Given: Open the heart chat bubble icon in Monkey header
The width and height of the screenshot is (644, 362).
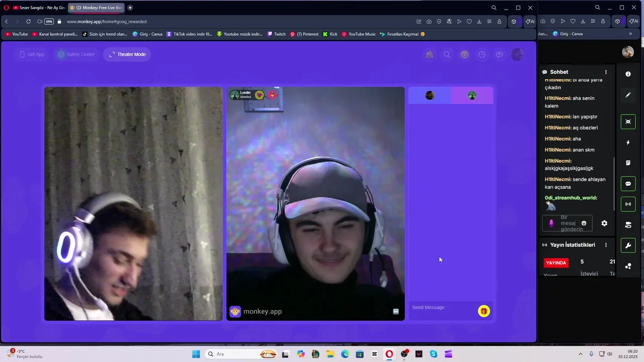Looking at the screenshot, I should (x=499, y=54).
